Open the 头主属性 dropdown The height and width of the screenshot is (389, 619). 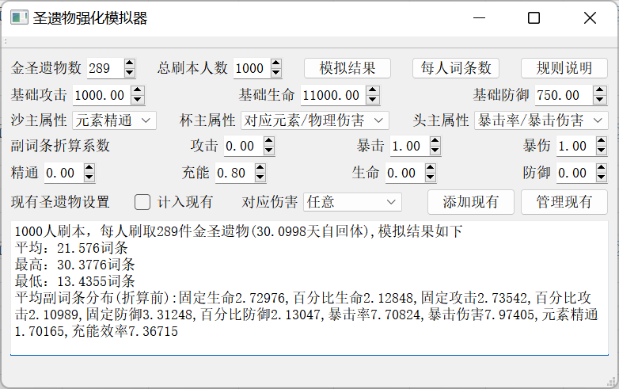tap(541, 120)
